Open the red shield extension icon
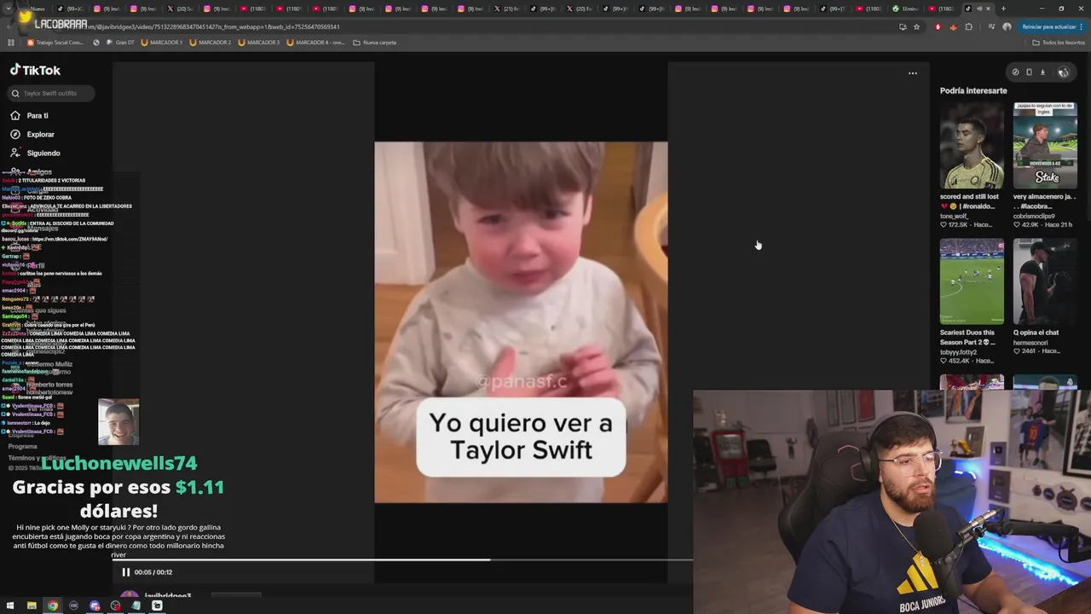 click(938, 26)
